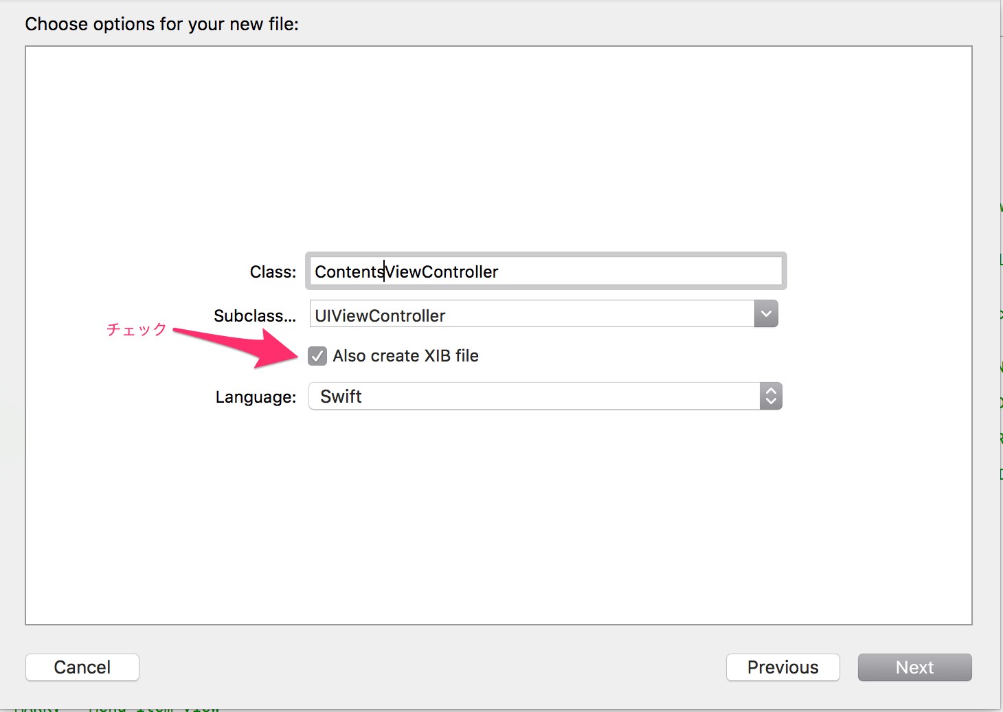1003x712 pixels.
Task: Open the Language popup showing Swift
Action: click(x=534, y=397)
